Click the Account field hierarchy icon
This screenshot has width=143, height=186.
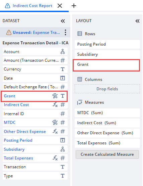[x=63, y=52]
